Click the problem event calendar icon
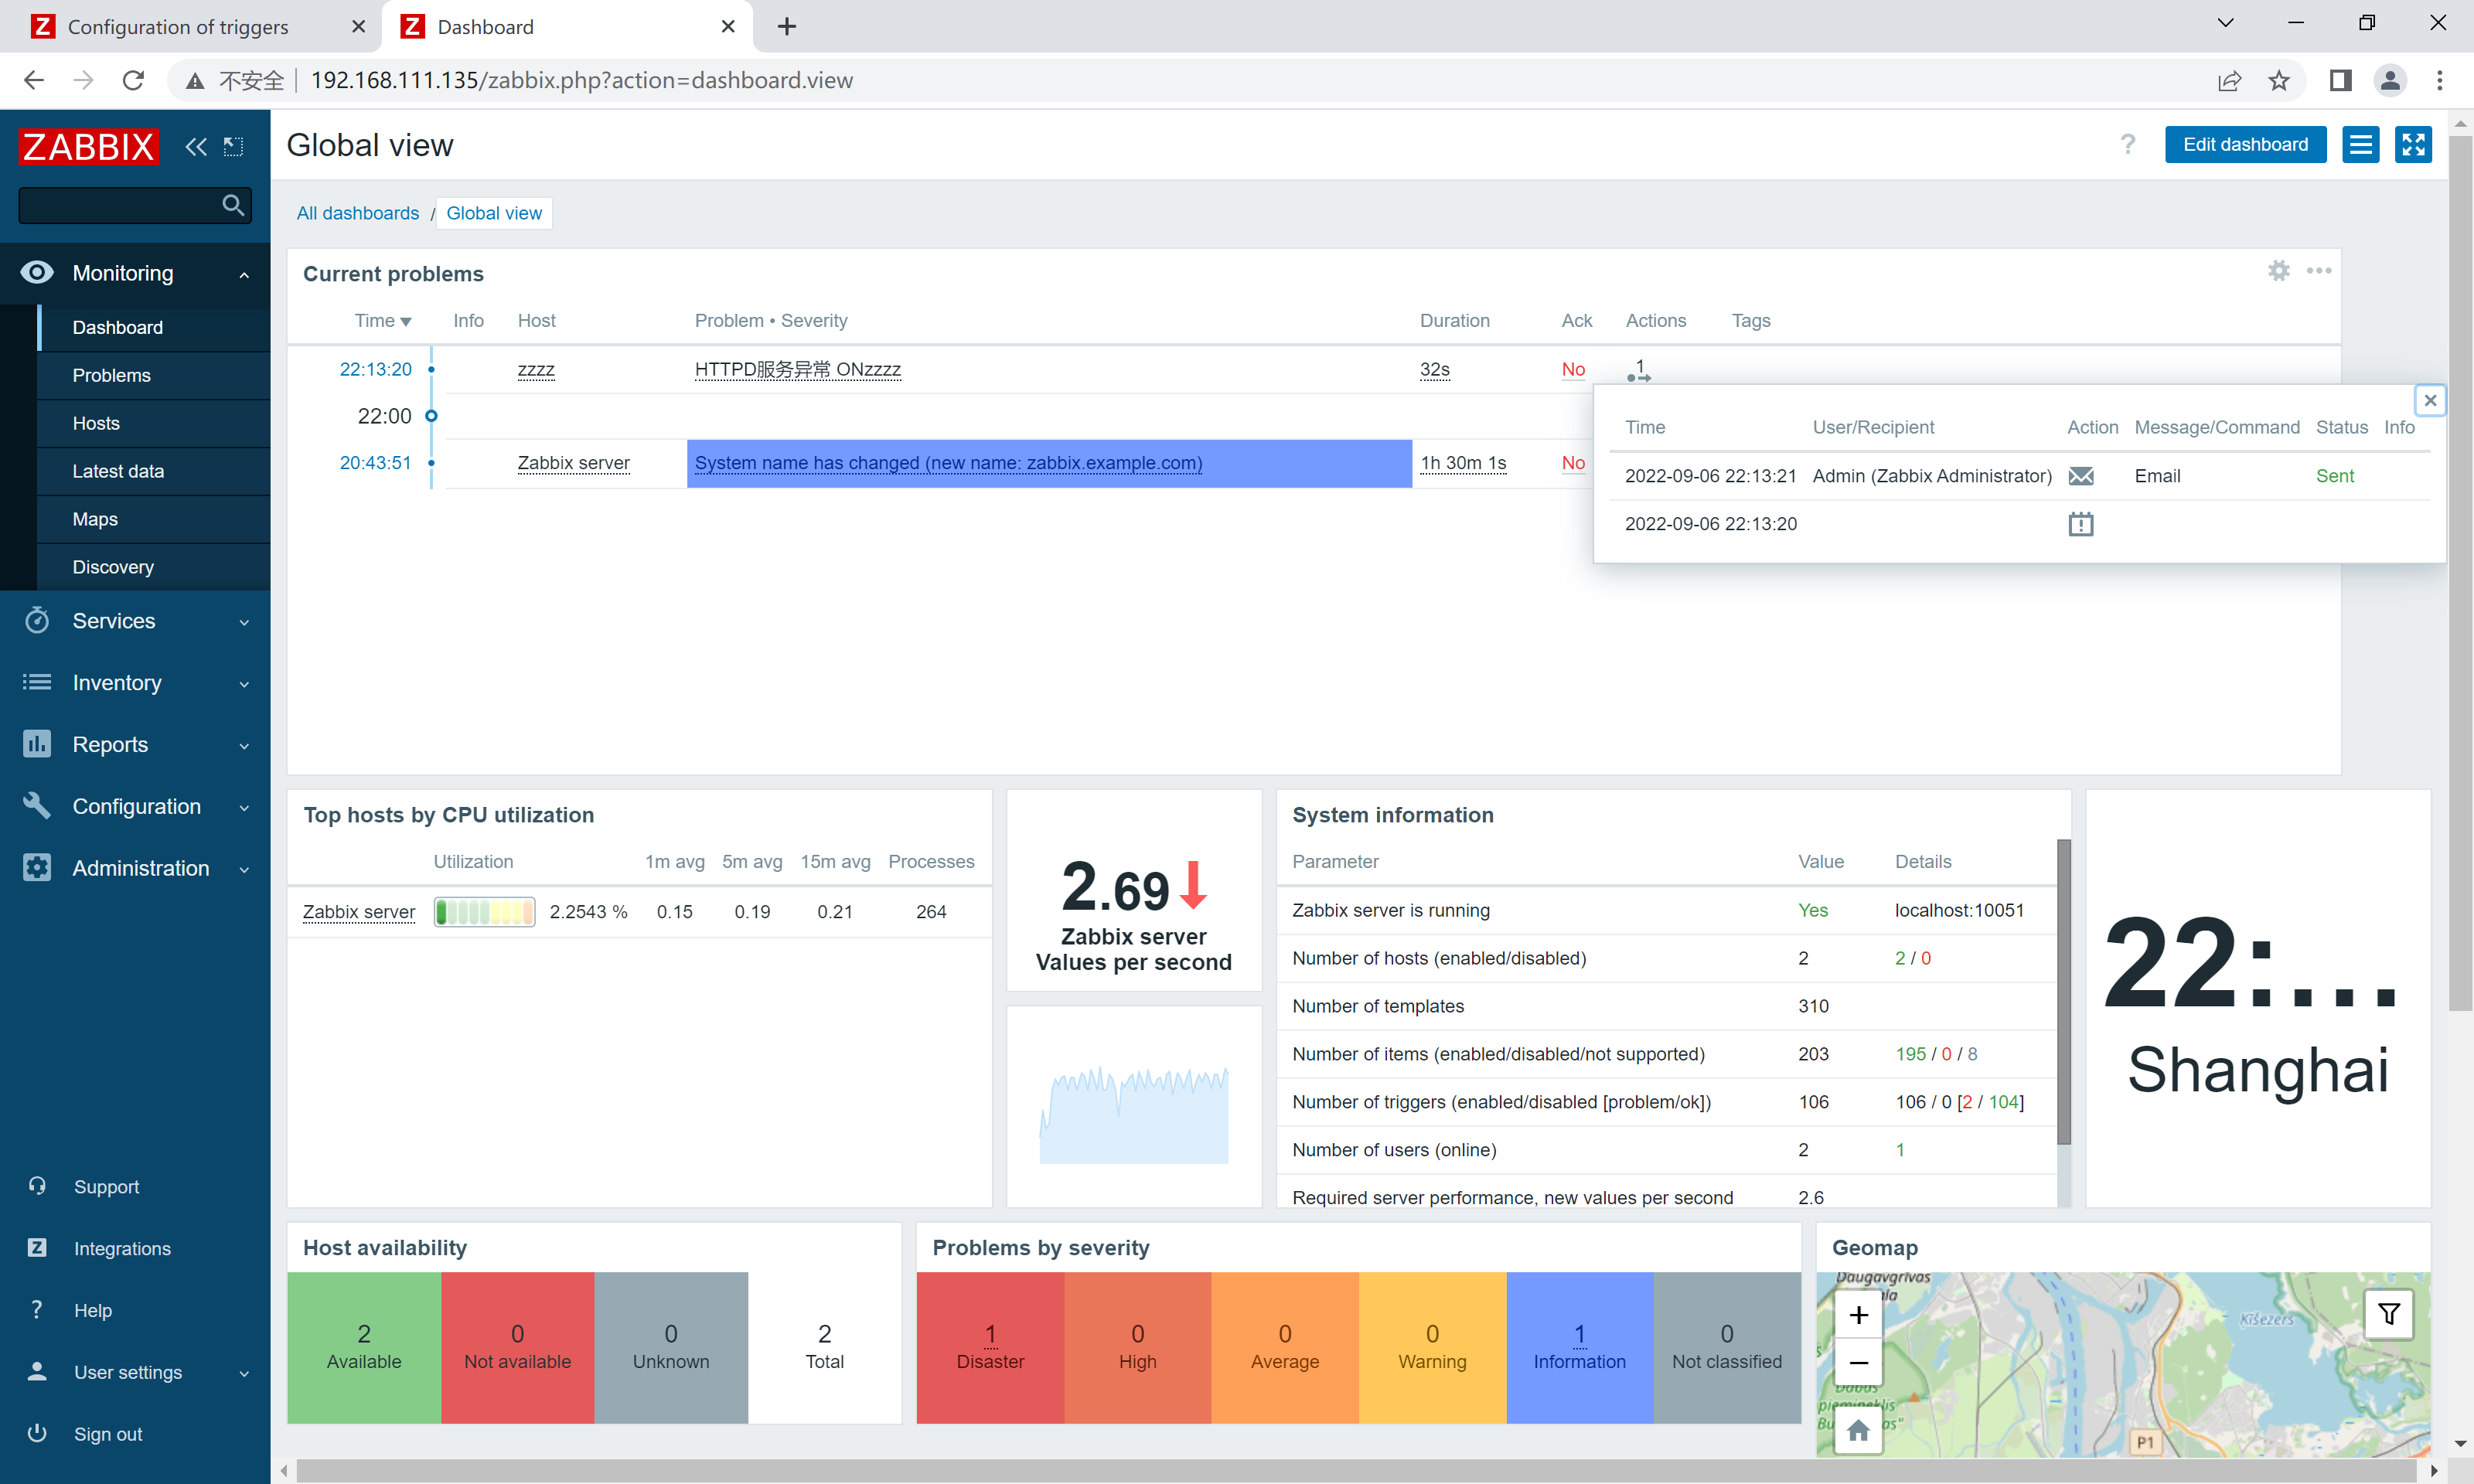 coord(2081,524)
